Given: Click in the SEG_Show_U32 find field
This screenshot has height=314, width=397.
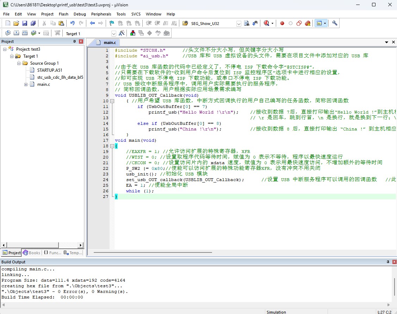Looking at the screenshot, I should click(213, 24).
